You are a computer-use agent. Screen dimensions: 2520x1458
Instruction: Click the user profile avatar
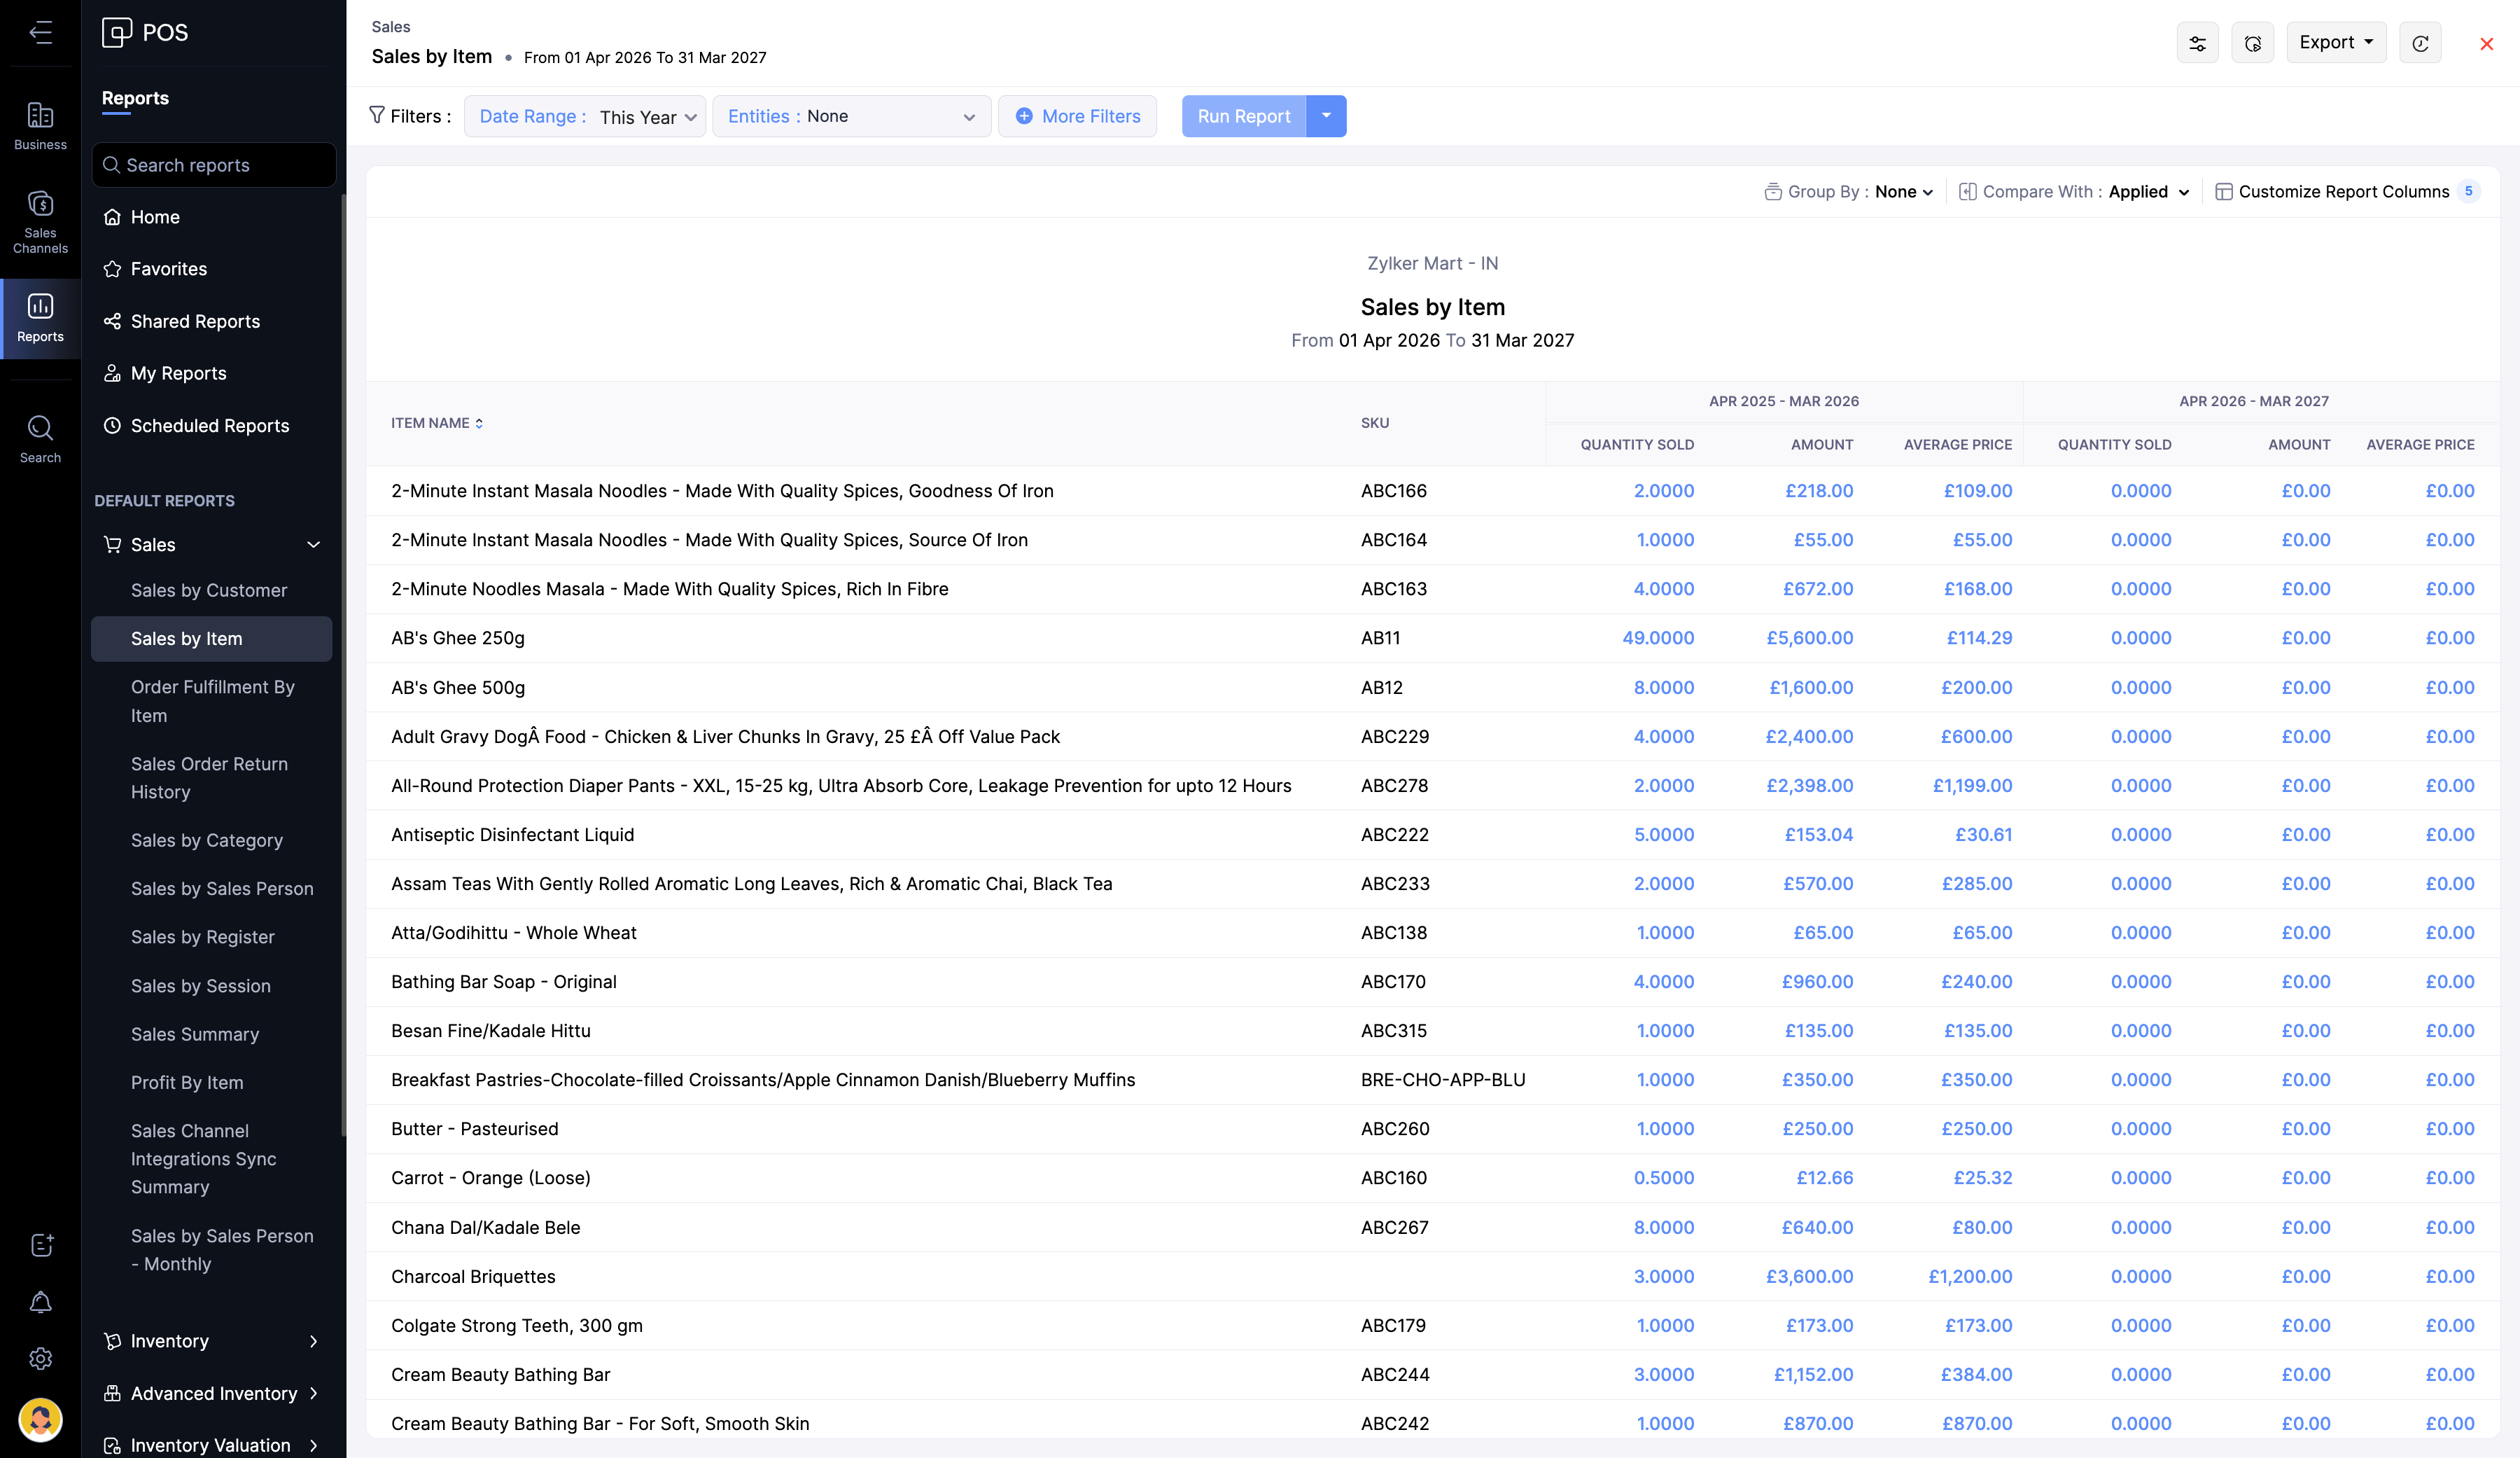coord(40,1419)
